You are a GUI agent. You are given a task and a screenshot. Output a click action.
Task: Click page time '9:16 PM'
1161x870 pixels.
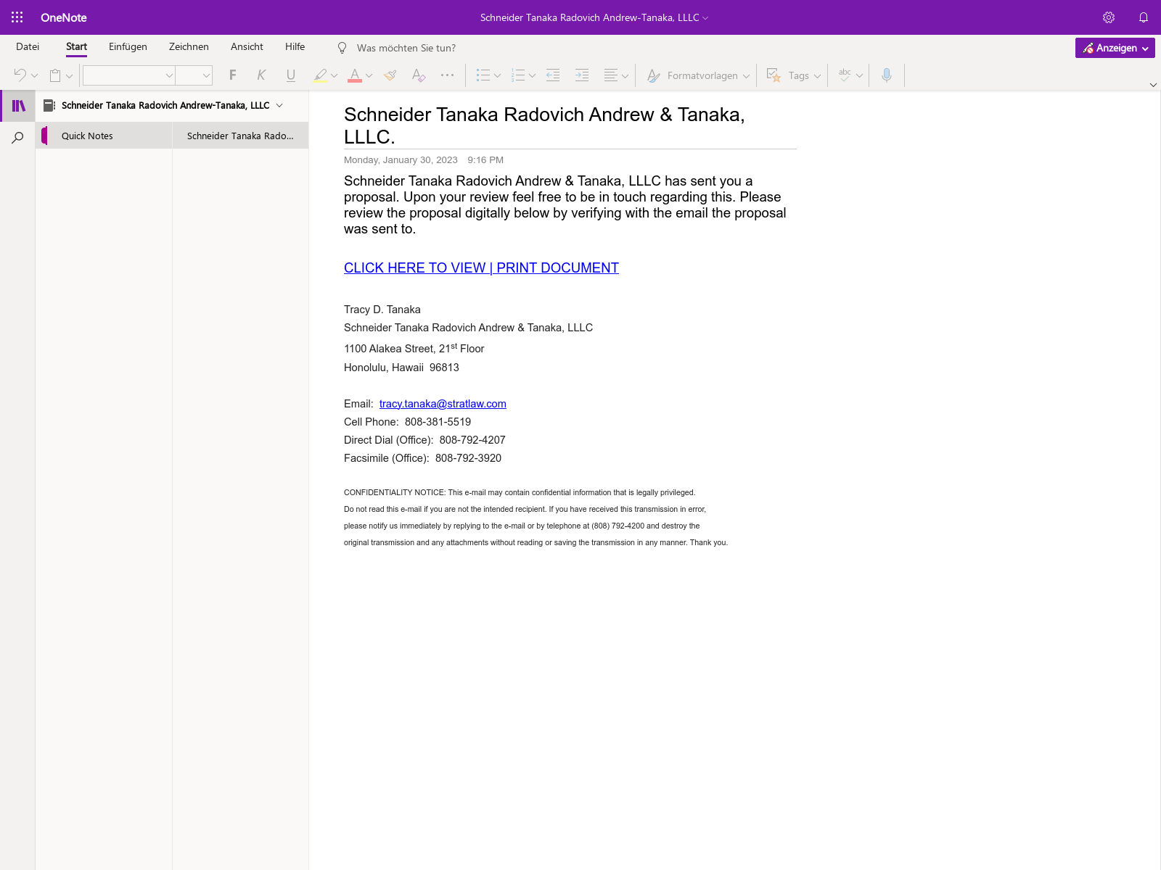(x=485, y=160)
